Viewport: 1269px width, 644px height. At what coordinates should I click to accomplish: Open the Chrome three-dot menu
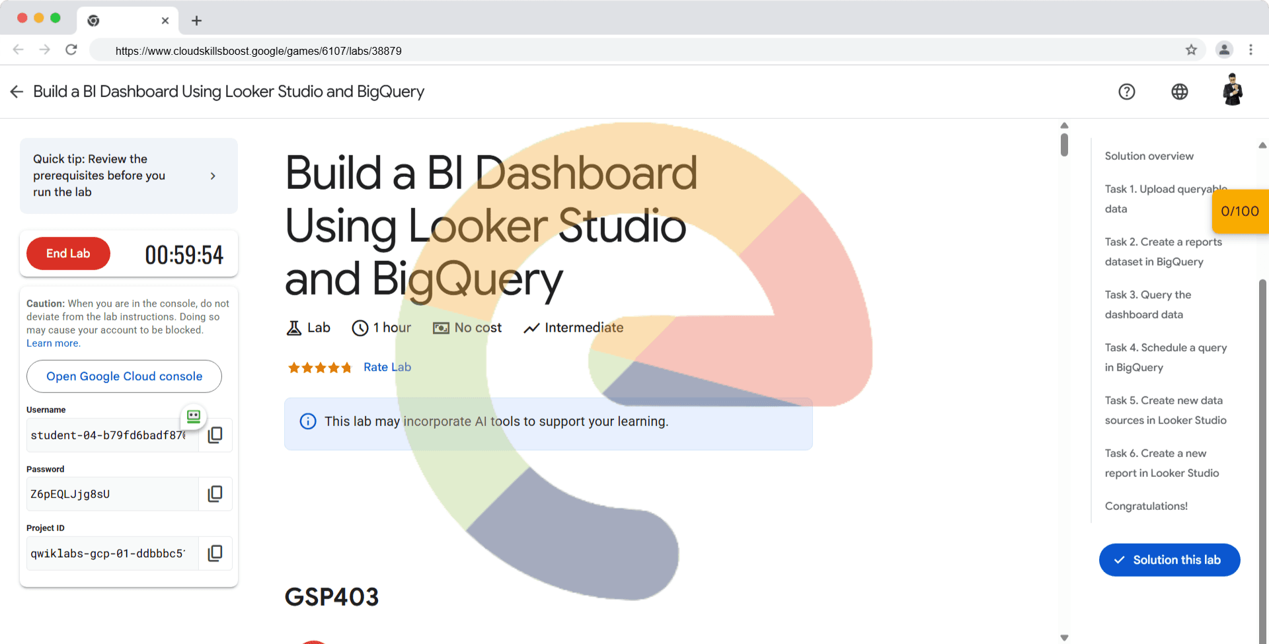click(x=1250, y=50)
